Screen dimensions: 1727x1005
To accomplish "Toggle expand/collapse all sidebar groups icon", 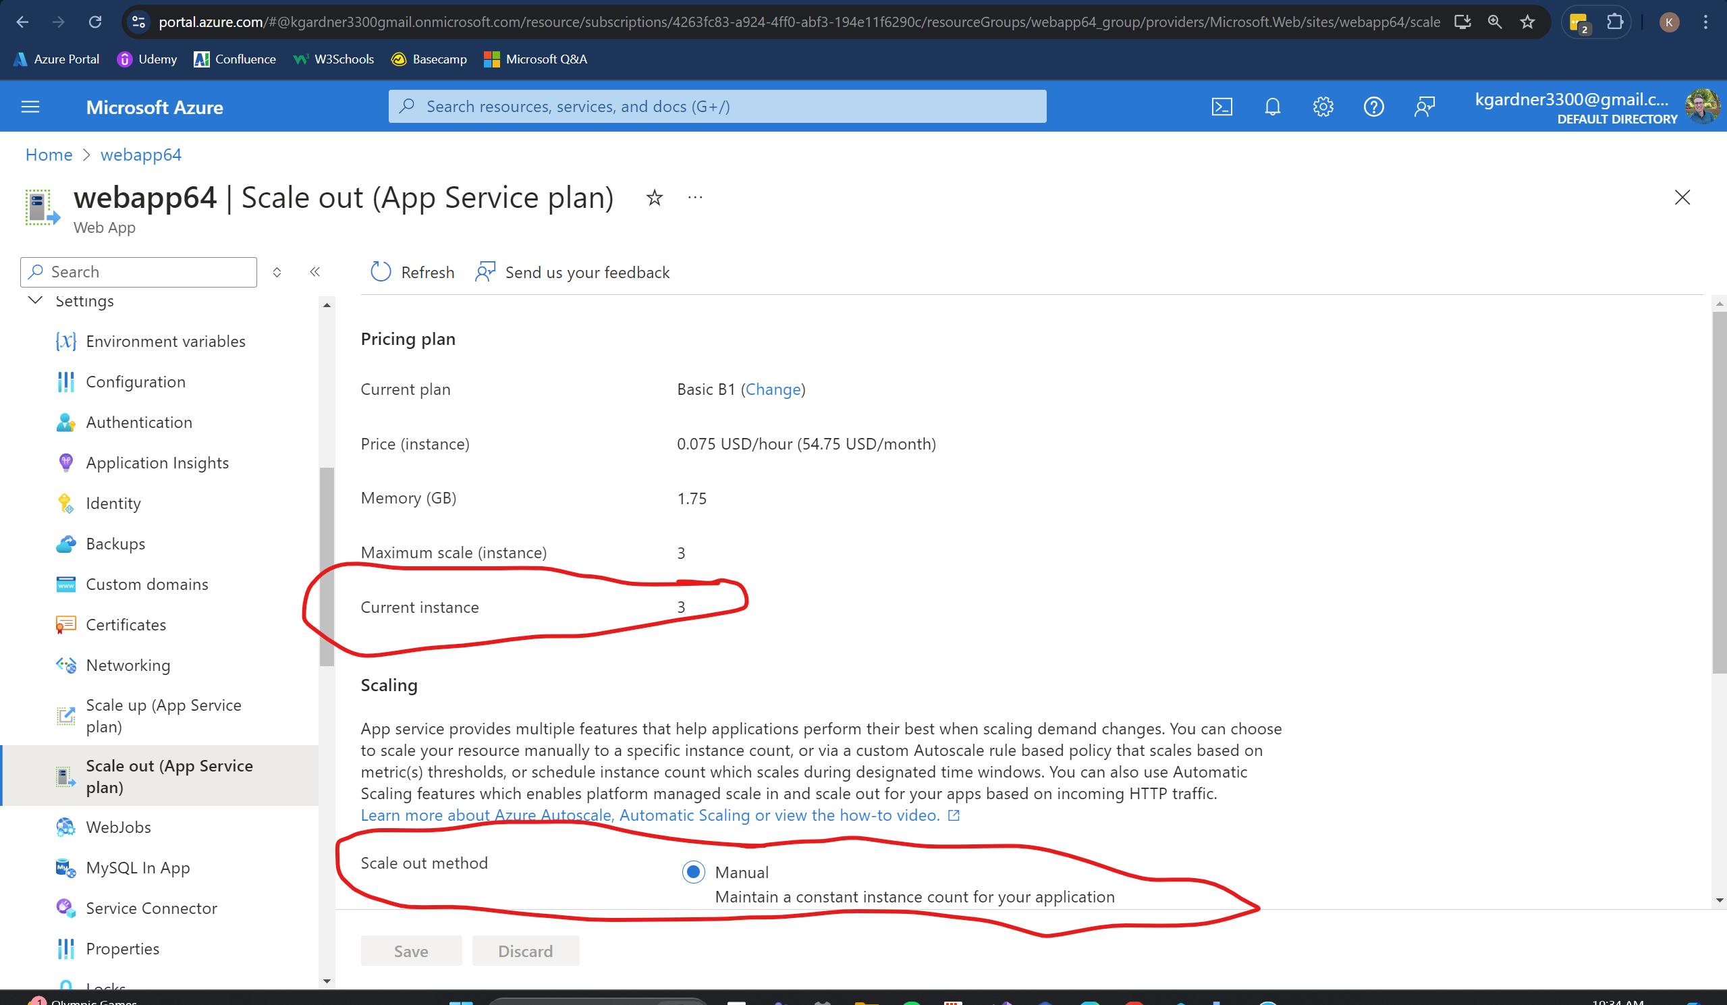I will point(277,272).
